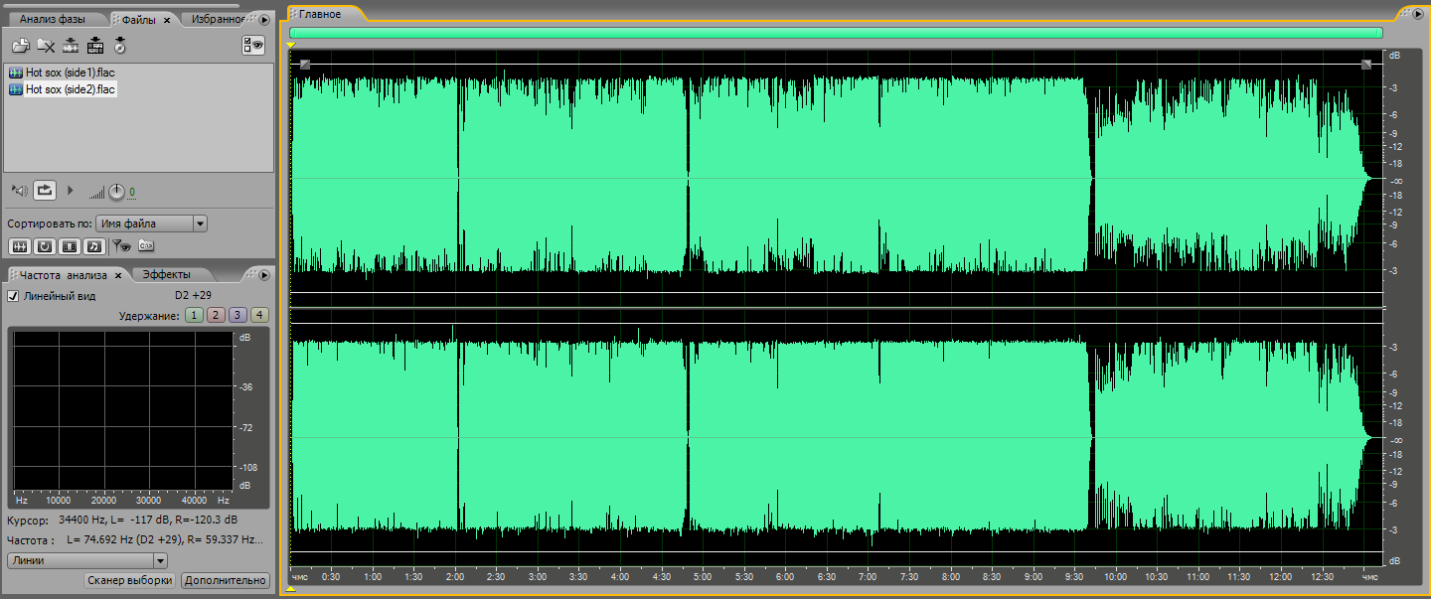Open the 'Линии' graph style dropdown
The width and height of the screenshot is (1431, 599).
point(86,560)
